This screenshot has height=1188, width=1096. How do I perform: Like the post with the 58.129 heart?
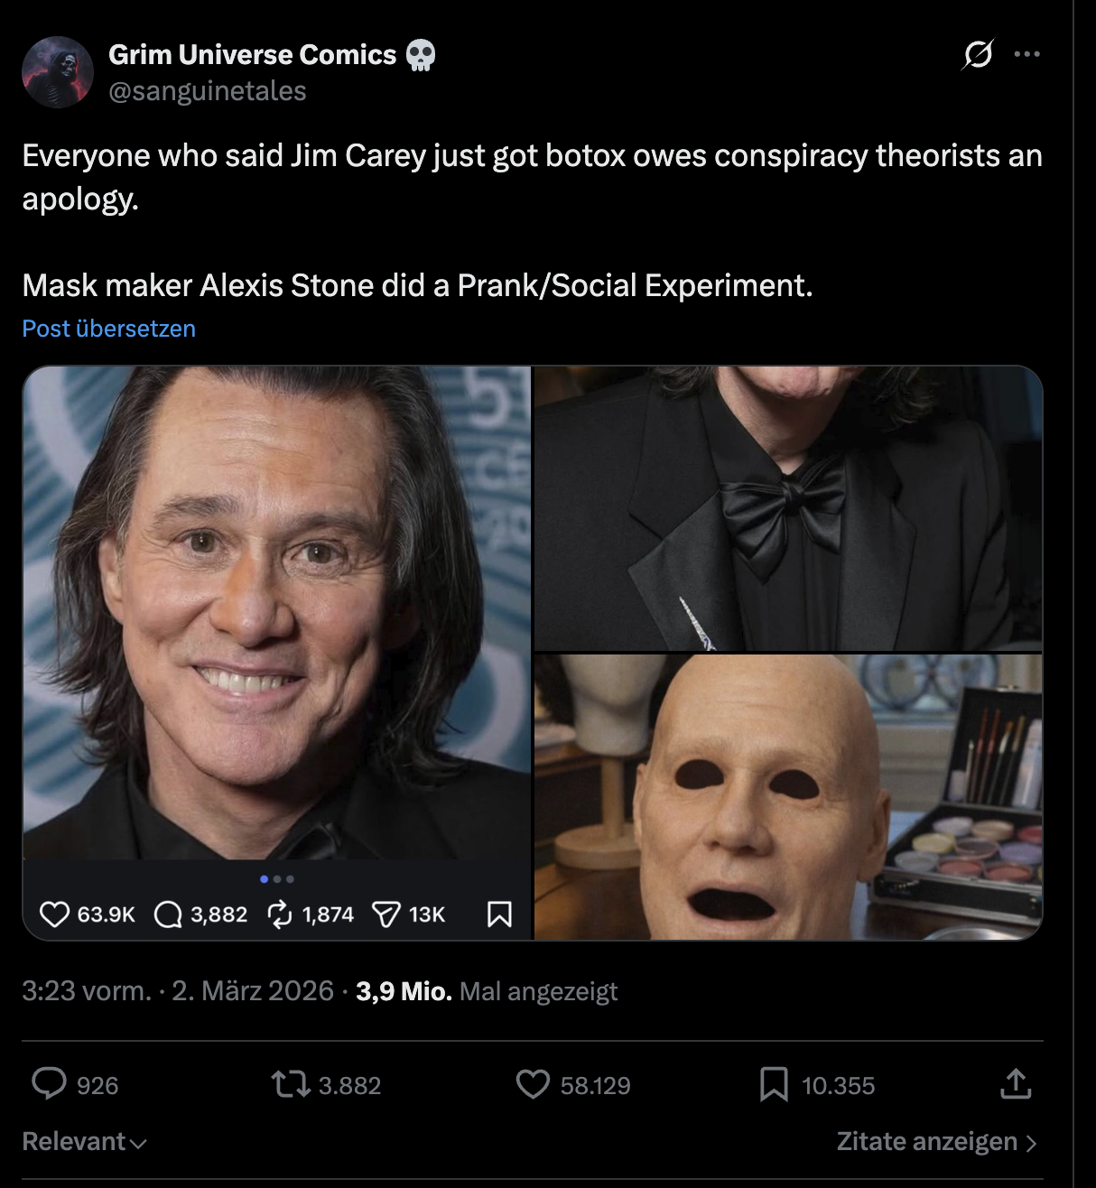pyautogui.click(x=533, y=1083)
